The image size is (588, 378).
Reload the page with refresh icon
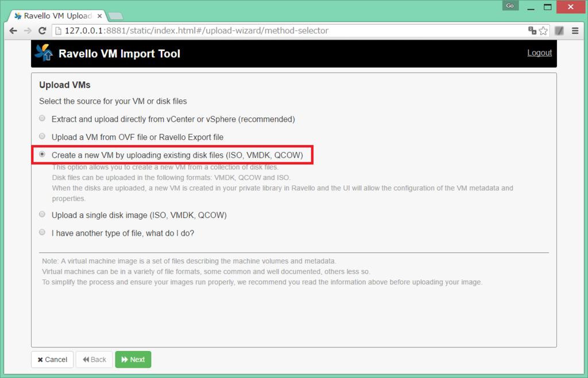tap(42, 31)
